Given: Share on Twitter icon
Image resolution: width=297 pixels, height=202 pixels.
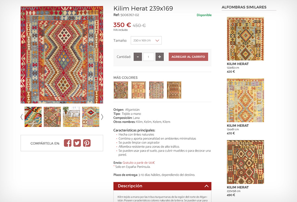Looking at the screenshot, I should [77, 143].
